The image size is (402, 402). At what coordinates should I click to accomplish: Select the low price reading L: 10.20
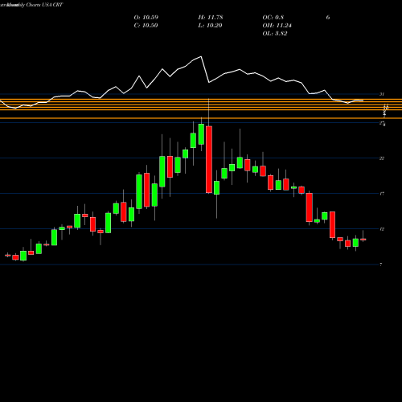210,26
